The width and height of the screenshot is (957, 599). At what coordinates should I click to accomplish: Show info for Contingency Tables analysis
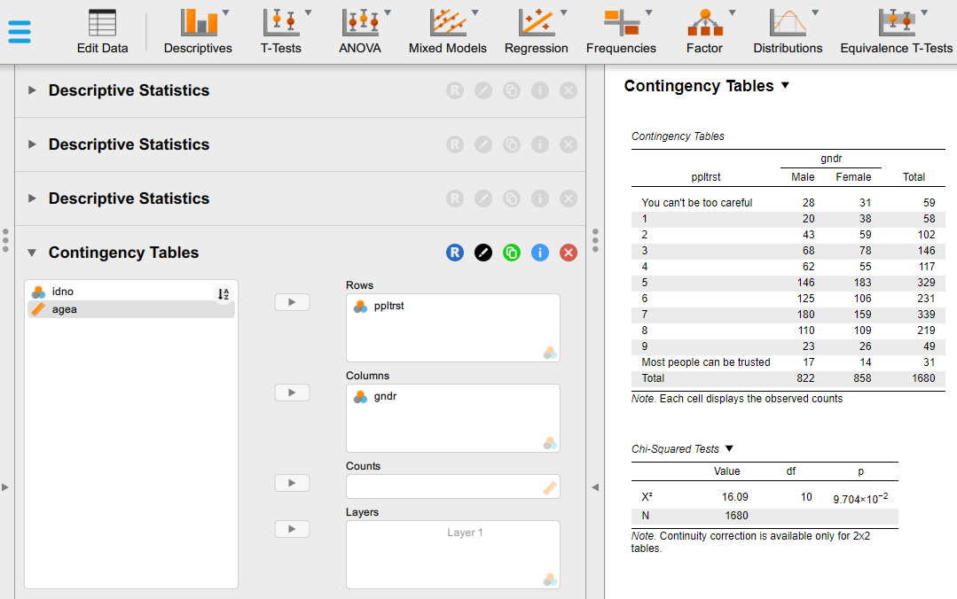click(x=539, y=253)
